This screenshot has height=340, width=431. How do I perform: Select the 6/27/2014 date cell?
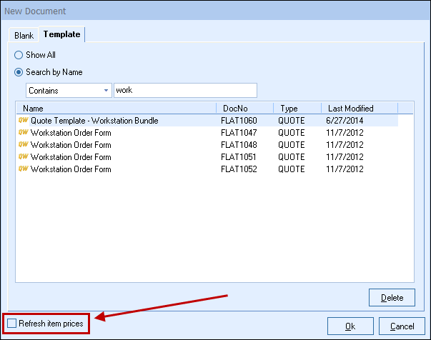[x=344, y=121]
